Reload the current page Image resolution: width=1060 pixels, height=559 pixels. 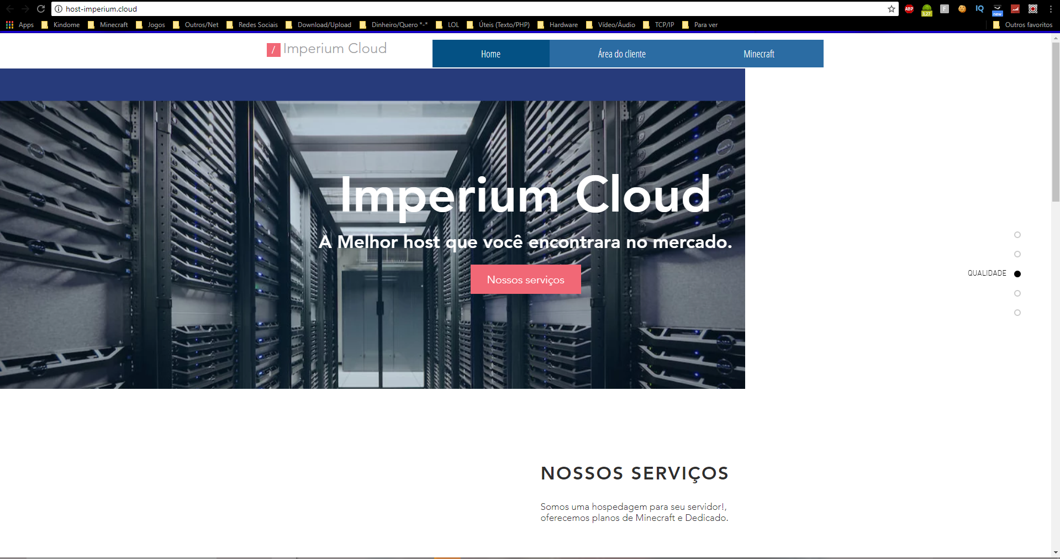41,9
